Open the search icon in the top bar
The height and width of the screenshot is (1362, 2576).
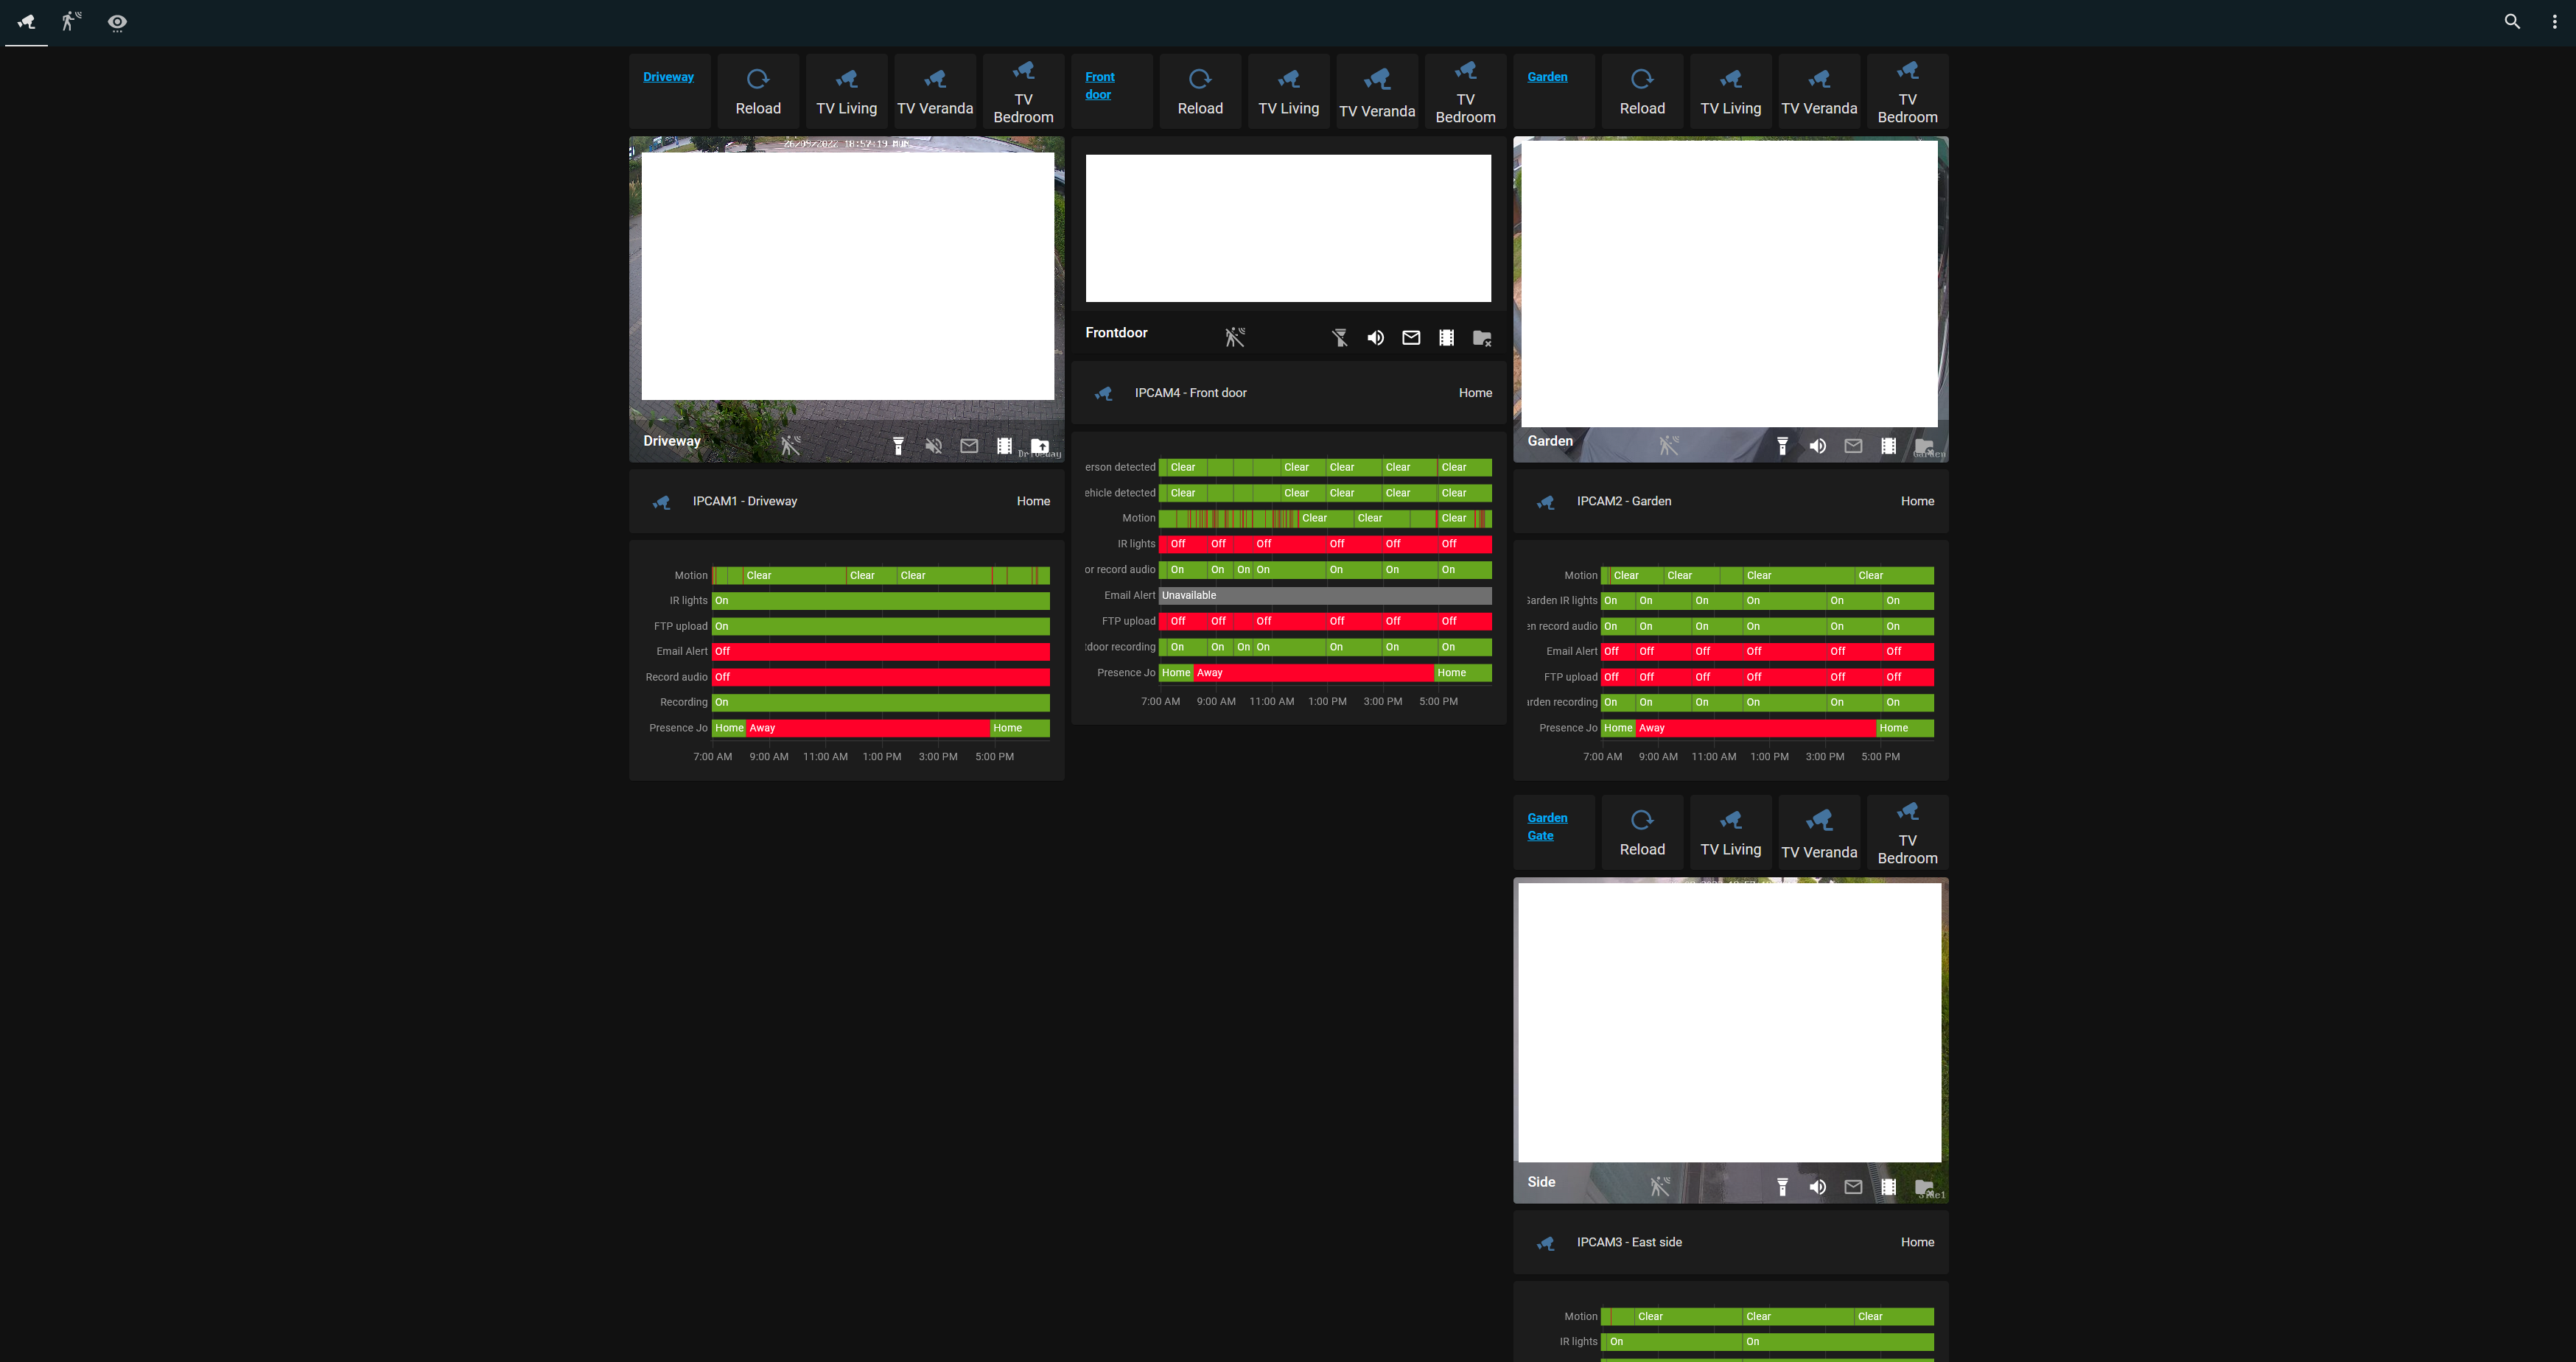tap(2512, 21)
